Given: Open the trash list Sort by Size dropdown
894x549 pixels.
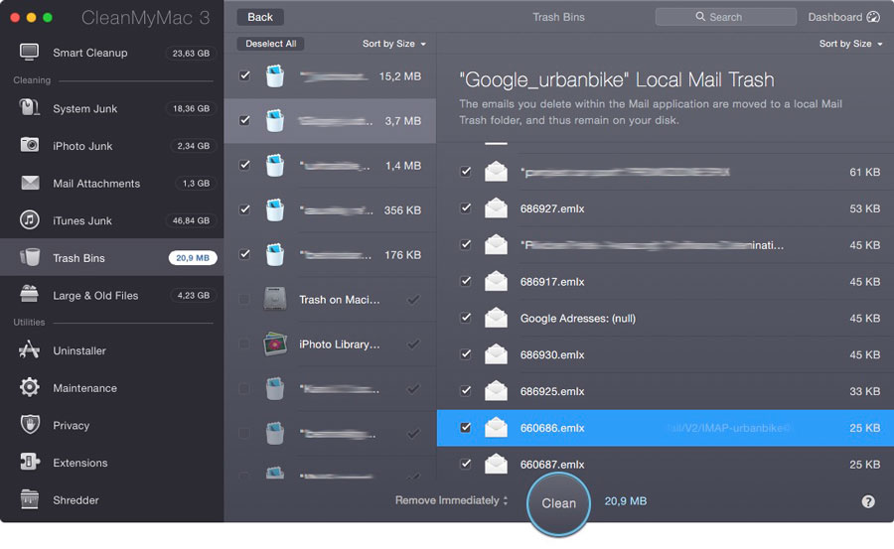Looking at the screenshot, I should [x=394, y=44].
